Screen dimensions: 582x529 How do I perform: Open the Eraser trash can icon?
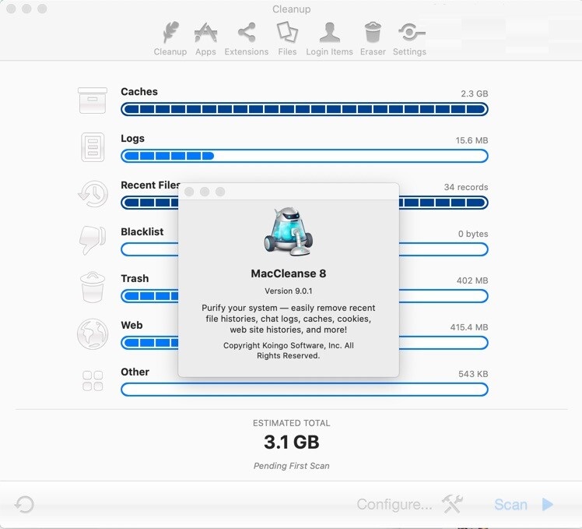[373, 32]
